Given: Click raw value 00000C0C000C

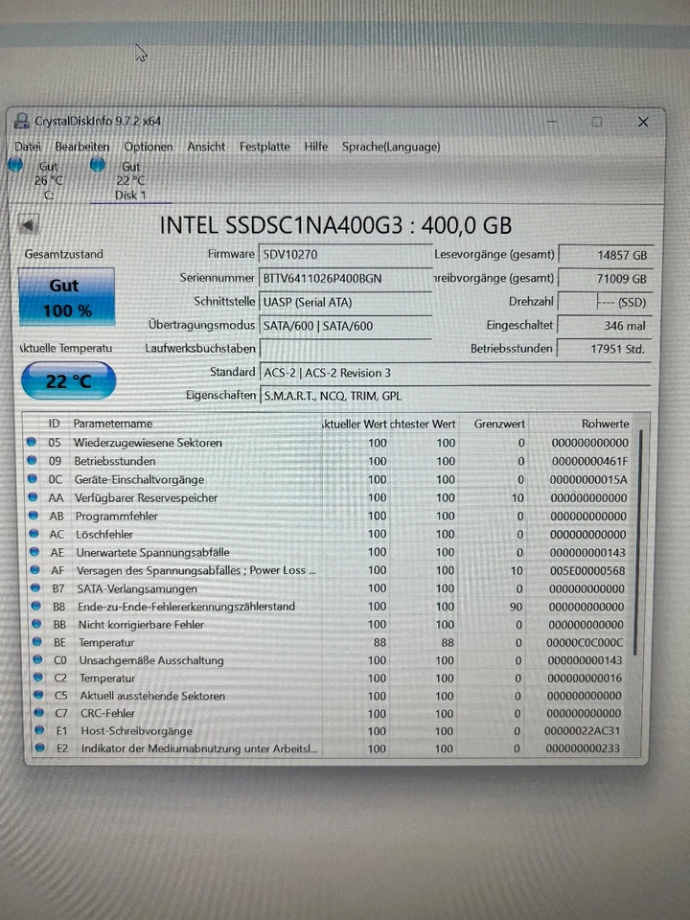Looking at the screenshot, I should [x=586, y=643].
